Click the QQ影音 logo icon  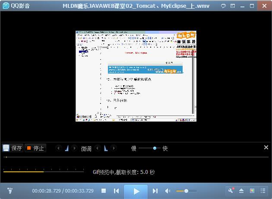pos(6,6)
